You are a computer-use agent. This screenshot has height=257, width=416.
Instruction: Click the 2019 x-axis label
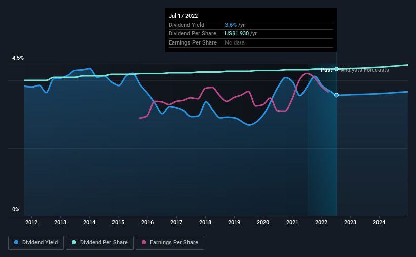click(234, 222)
